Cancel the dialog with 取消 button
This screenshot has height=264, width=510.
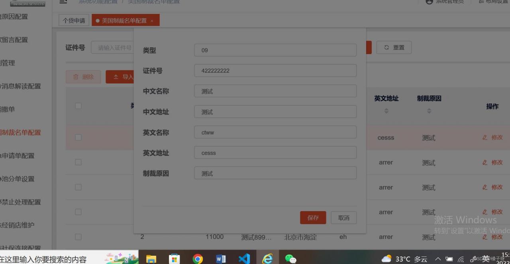pos(343,217)
